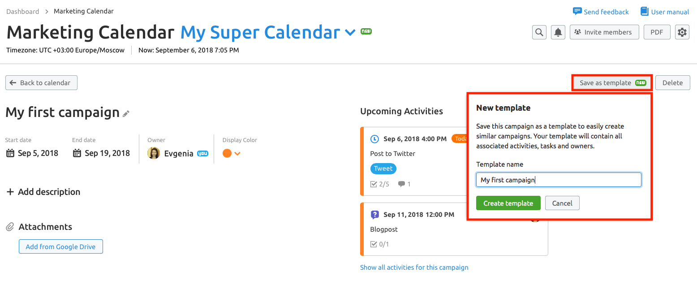Open the End date calendar icon
Viewport: 697px width, 289px height.
pos(77,153)
